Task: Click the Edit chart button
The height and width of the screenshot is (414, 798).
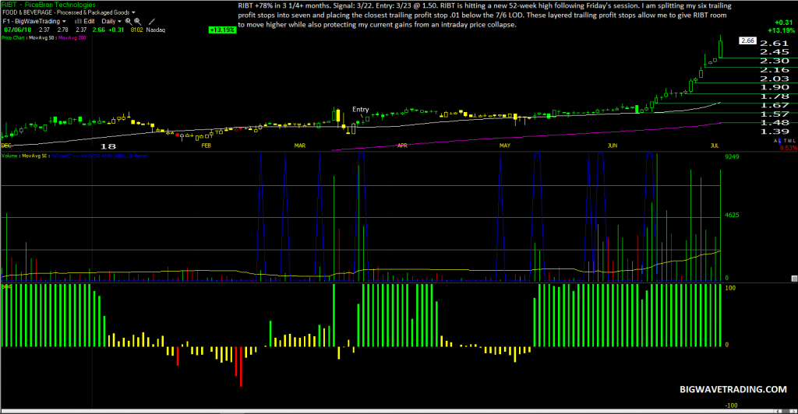Action: [x=89, y=21]
